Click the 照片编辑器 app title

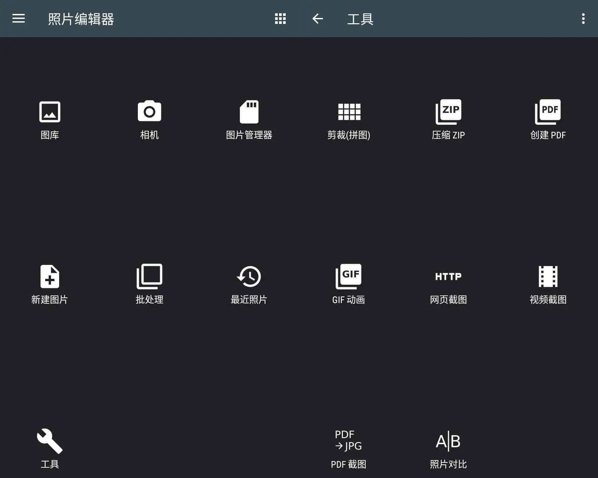[81, 19]
